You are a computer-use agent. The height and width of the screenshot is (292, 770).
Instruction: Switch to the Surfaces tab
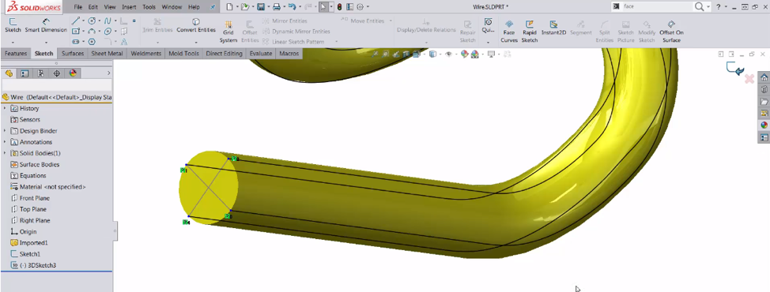(73, 54)
